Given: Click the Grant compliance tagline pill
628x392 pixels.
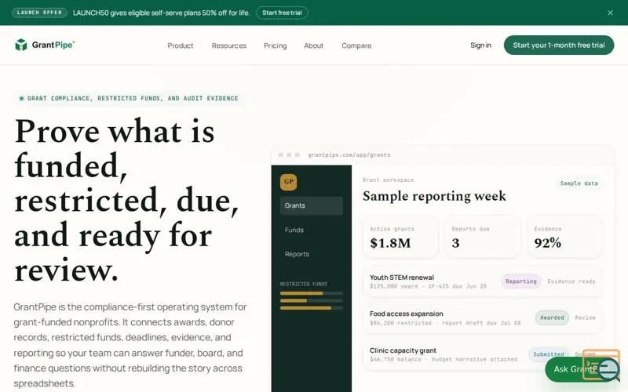Looking at the screenshot, I should tap(129, 99).
